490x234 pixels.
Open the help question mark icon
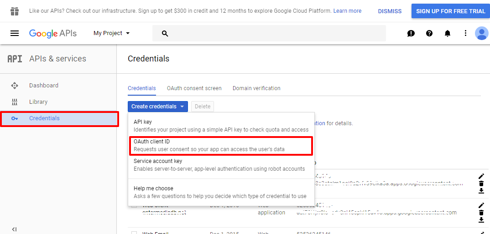click(x=429, y=33)
